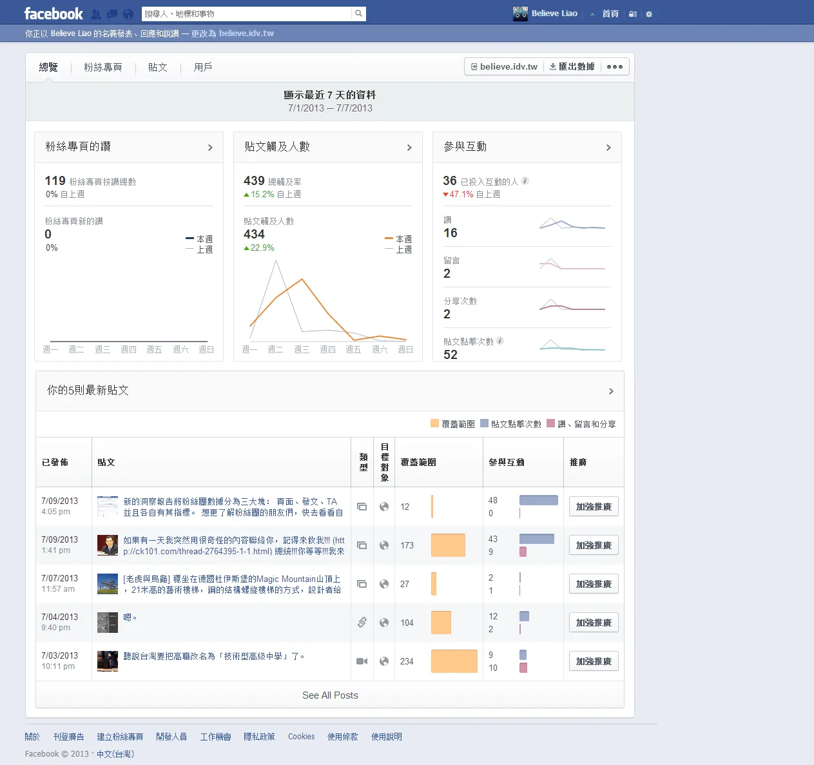Click info icon beside 已投入互動的人
Image resolution: width=814 pixels, height=765 pixels.
pos(525,181)
